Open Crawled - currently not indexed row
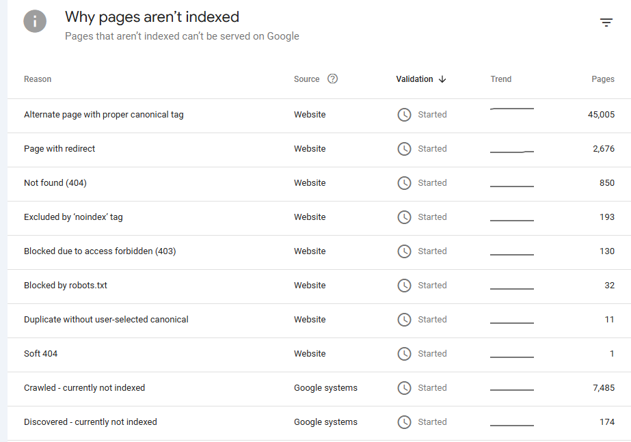This screenshot has width=631, height=442. 84,388
